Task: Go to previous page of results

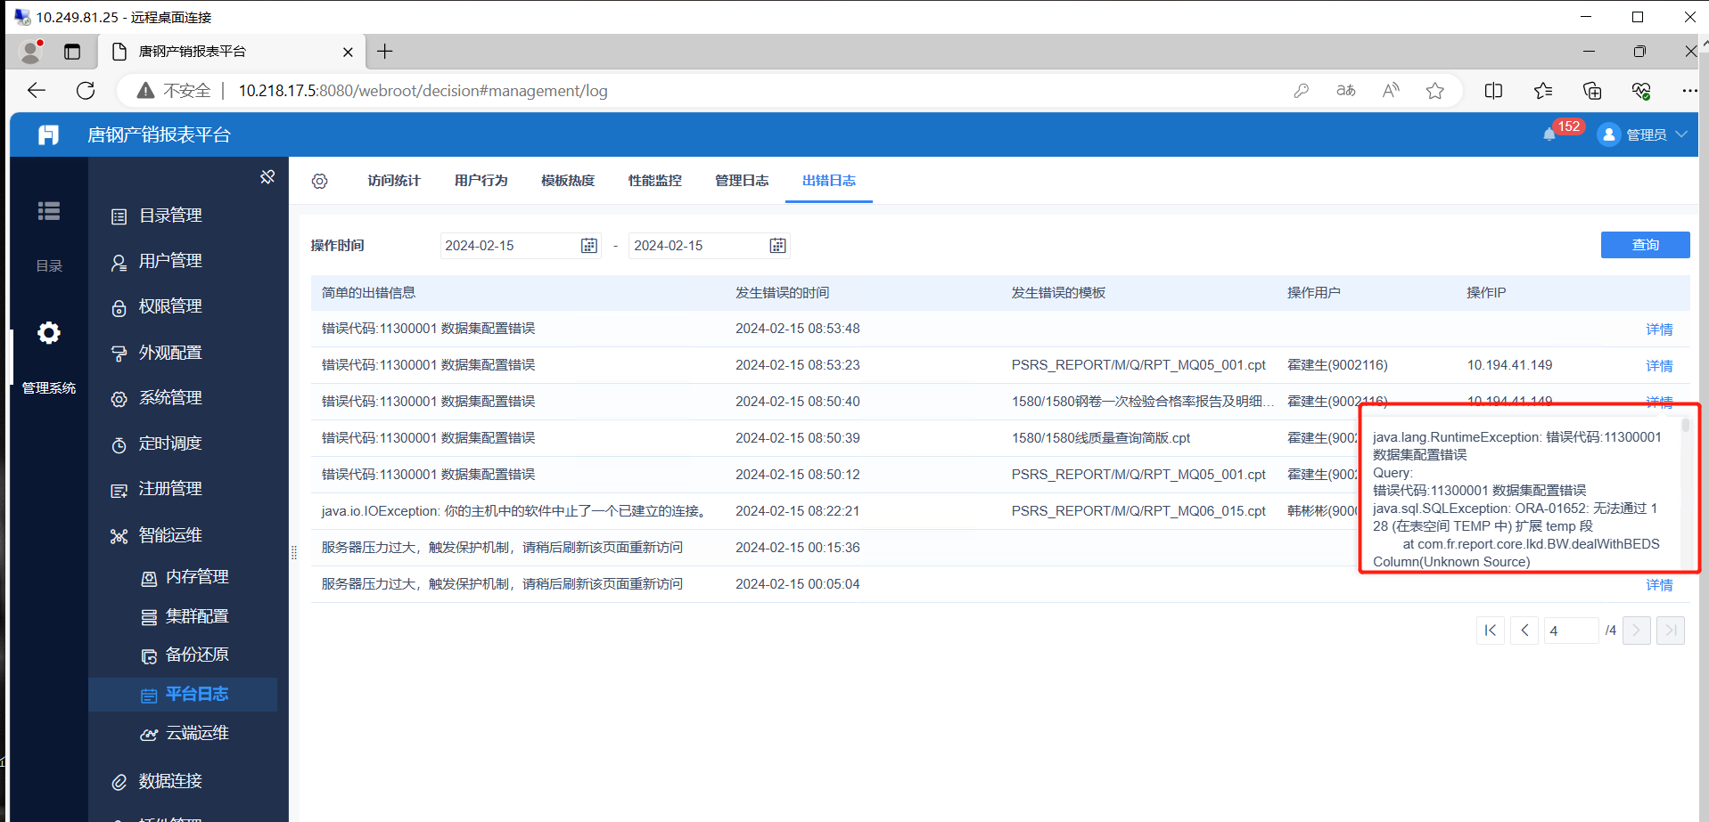Action: (1524, 631)
